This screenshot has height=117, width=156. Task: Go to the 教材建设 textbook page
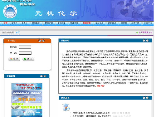click(x=112, y=23)
